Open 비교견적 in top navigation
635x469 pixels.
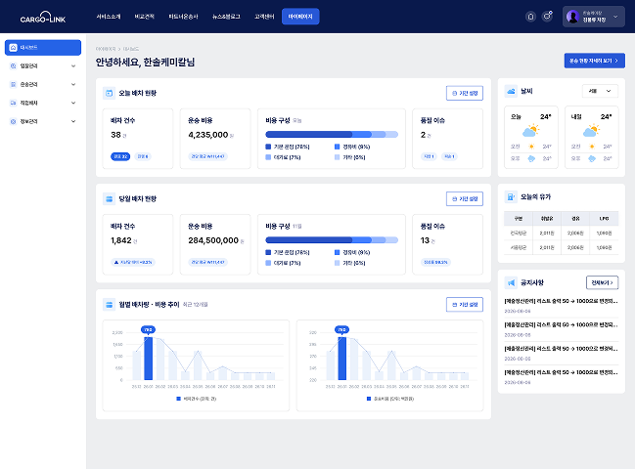[x=144, y=17]
